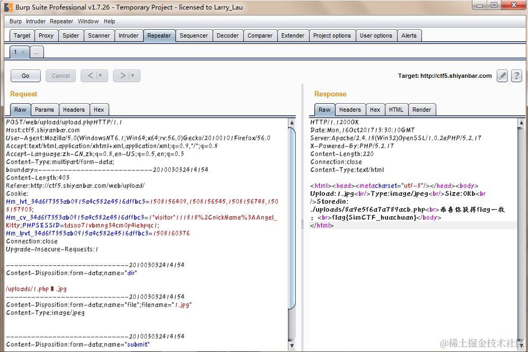Click the Server: Apache/2.4.18 response header
This screenshot has height=352, width=528.
click(x=395, y=138)
